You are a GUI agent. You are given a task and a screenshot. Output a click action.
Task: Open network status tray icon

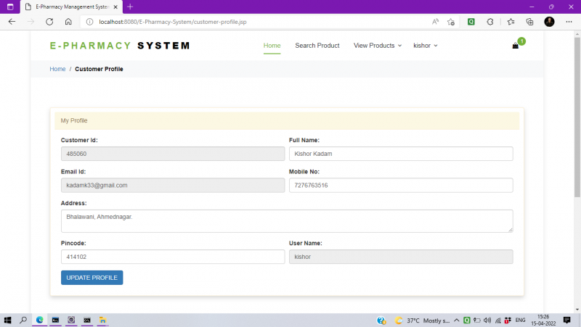point(497,320)
